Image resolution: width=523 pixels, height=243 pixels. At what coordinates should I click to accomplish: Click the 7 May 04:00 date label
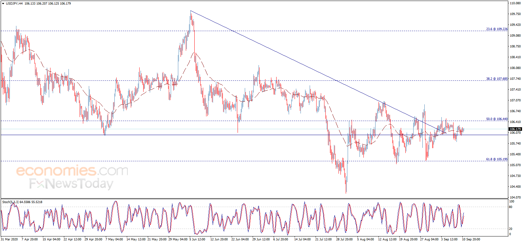[114, 239]
